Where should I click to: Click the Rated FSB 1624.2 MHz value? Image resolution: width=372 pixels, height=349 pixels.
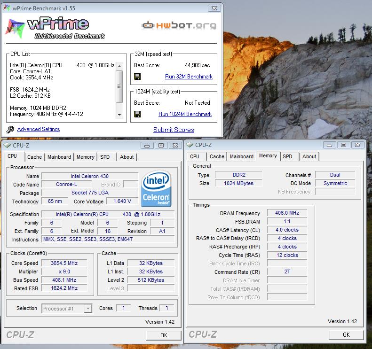click(x=64, y=288)
